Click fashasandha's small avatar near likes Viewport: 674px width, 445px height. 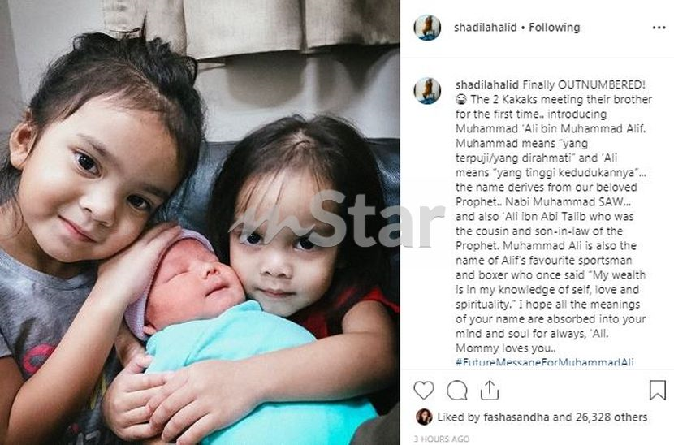[424, 417]
